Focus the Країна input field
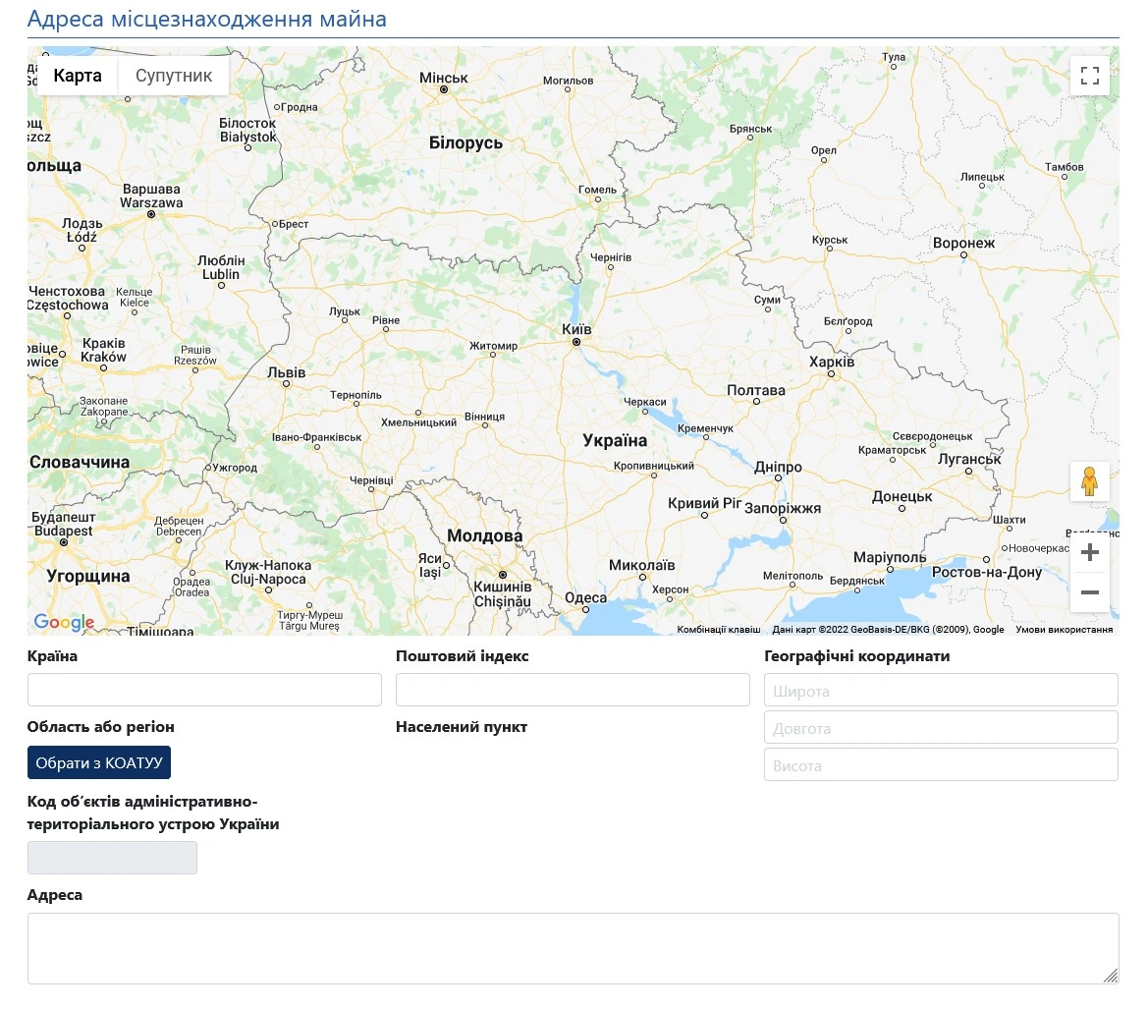 pyautogui.click(x=204, y=690)
